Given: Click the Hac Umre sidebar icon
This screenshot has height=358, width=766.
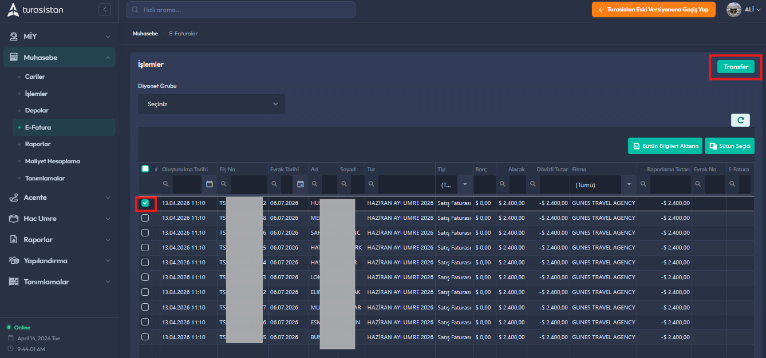Looking at the screenshot, I should [x=14, y=219].
